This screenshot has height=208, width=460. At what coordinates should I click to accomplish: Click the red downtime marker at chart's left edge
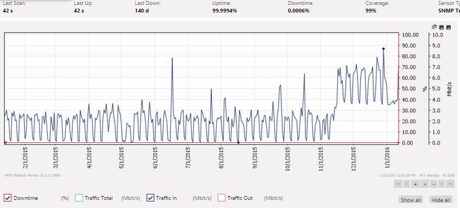point(5,143)
